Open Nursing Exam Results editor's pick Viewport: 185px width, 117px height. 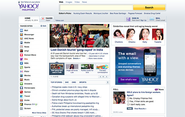click(82, 13)
